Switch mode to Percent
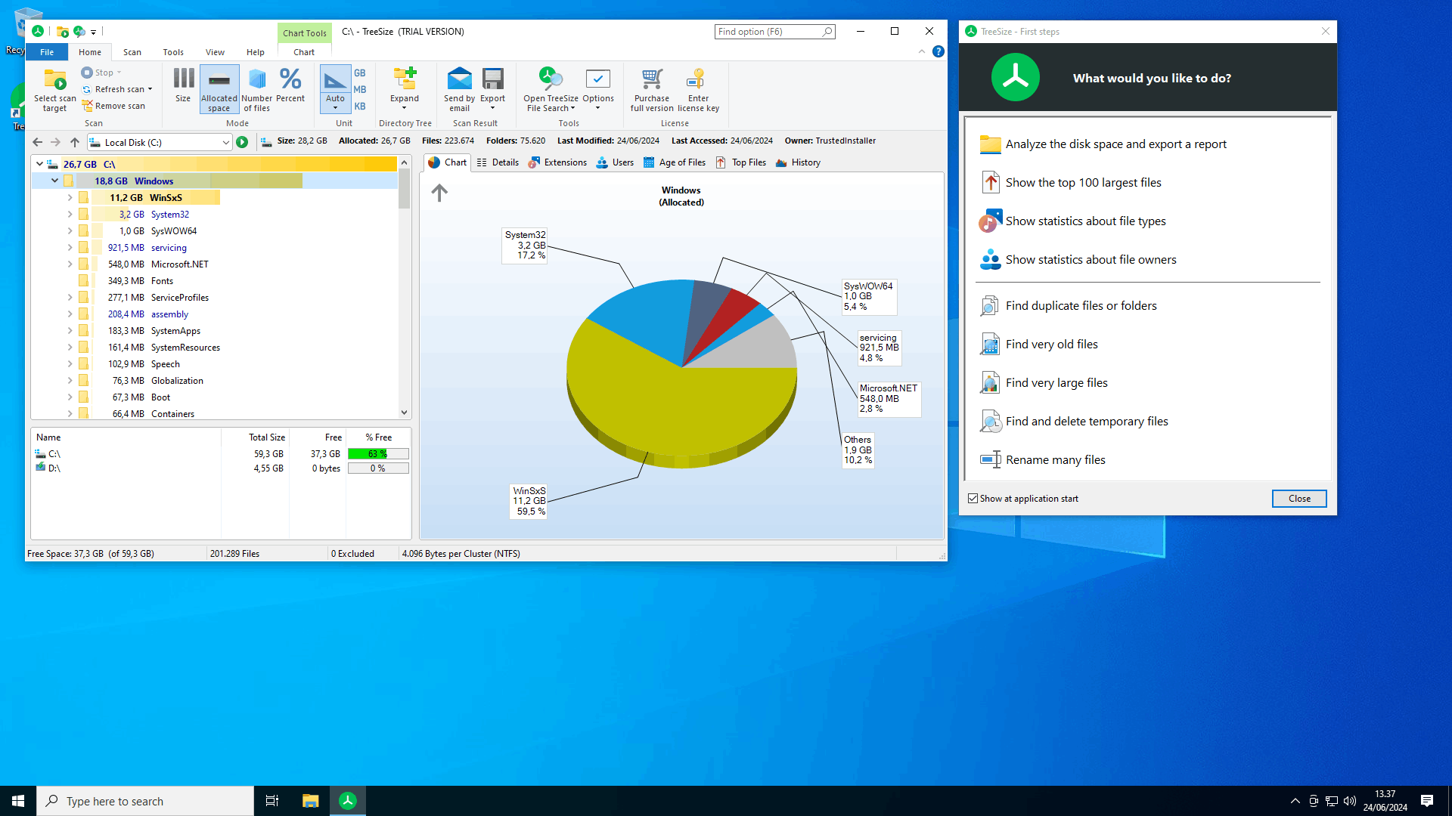This screenshot has height=816, width=1452. 290,85
